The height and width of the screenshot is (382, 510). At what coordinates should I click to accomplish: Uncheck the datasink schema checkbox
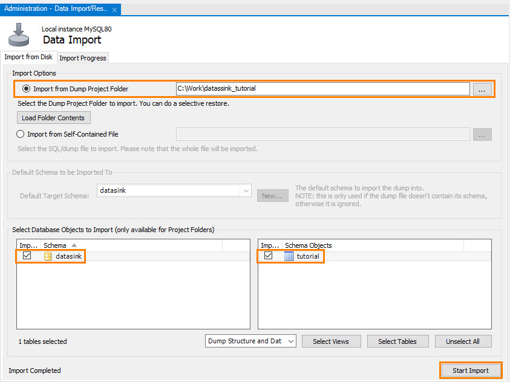(x=27, y=256)
